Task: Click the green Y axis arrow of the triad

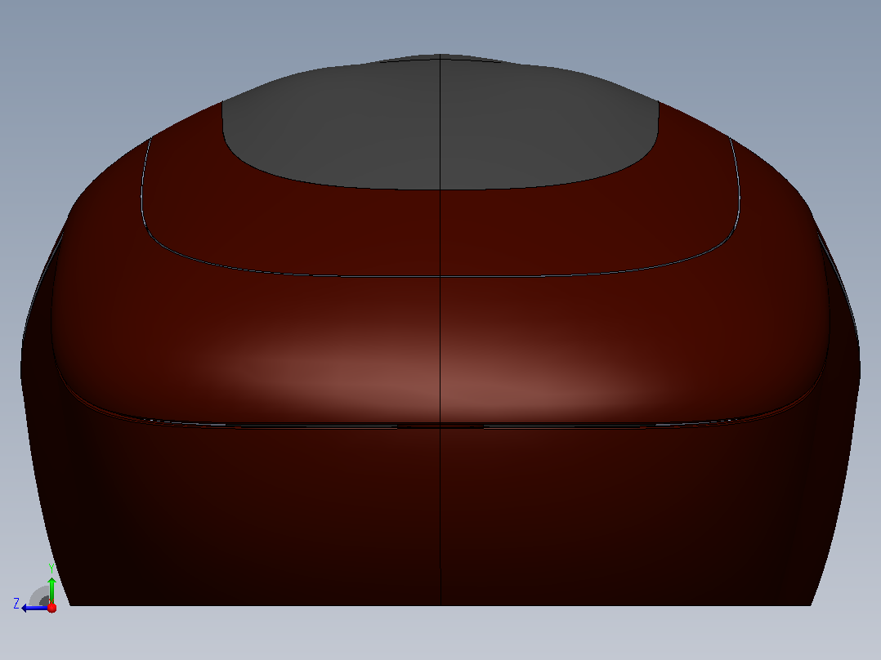Action: click(x=51, y=589)
